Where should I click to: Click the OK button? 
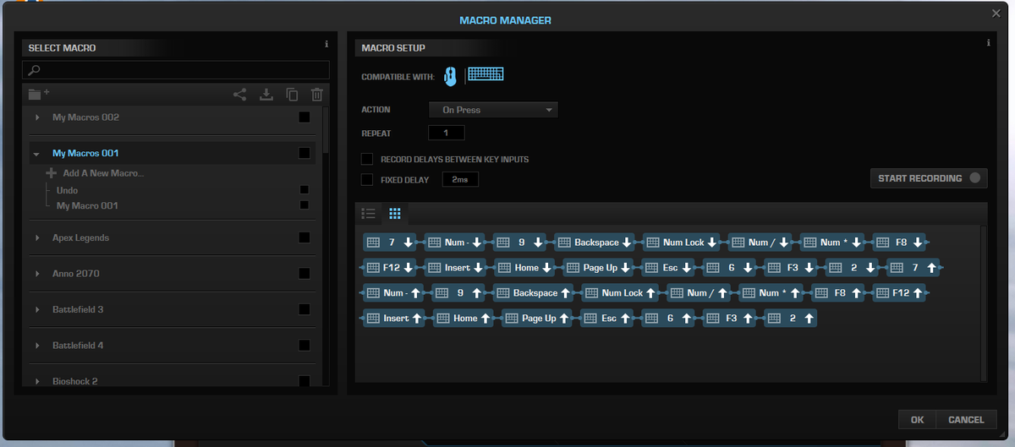click(x=918, y=420)
